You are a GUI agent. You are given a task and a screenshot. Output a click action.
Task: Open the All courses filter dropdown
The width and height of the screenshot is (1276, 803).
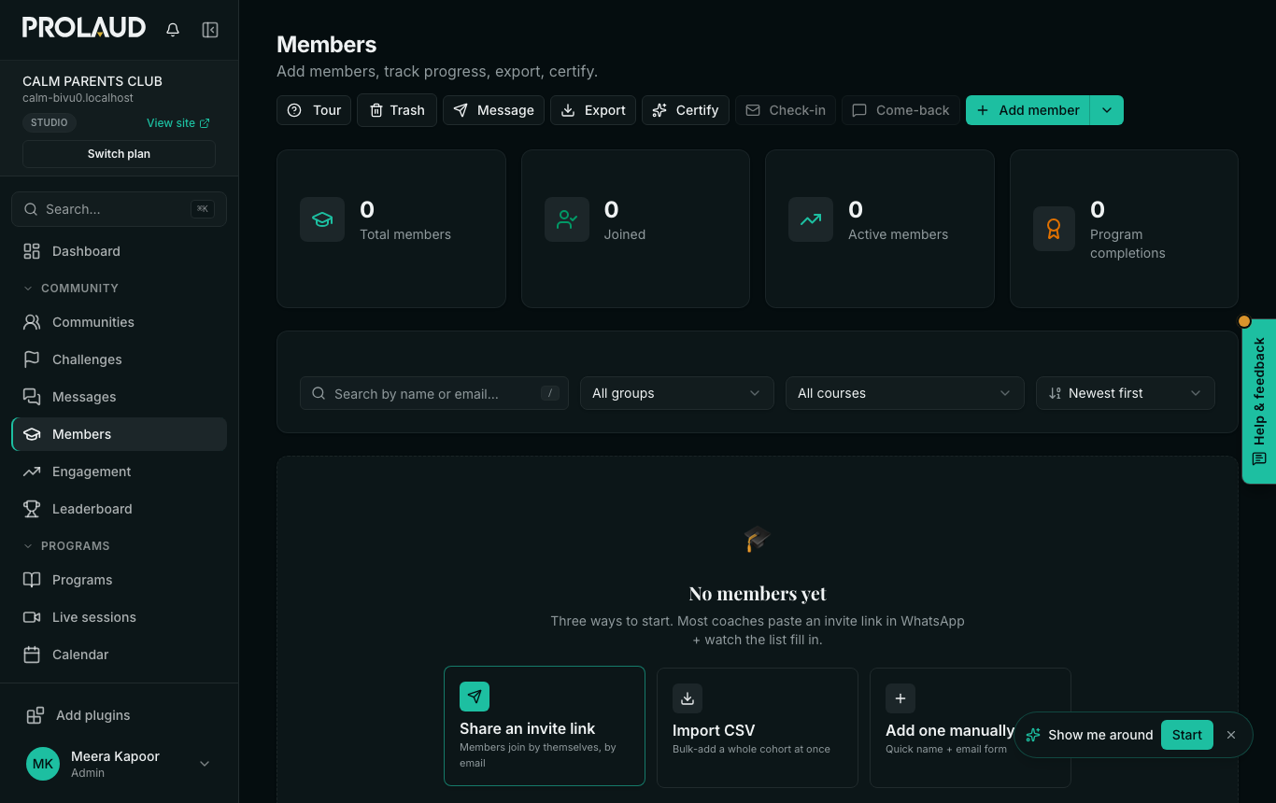[905, 393]
